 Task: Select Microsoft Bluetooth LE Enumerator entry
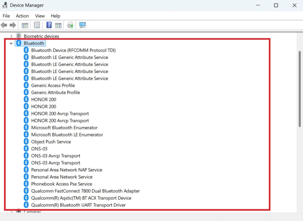pyautogui.click(x=67, y=135)
